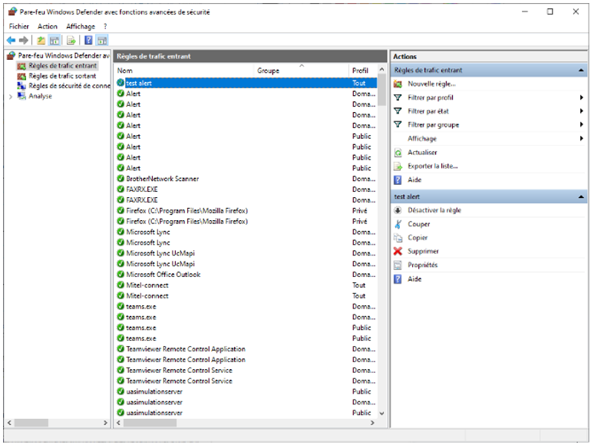Click Propriétés in the Actions pane
The width and height of the screenshot is (591, 445).
pyautogui.click(x=423, y=265)
